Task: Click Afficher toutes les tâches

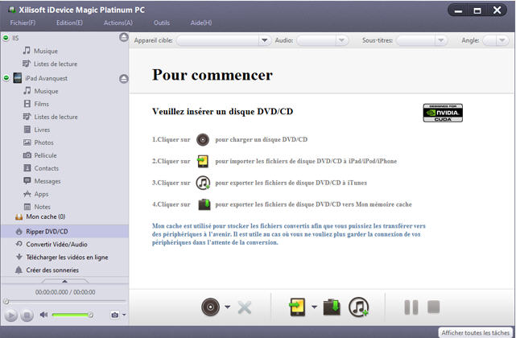Action: 476,332
